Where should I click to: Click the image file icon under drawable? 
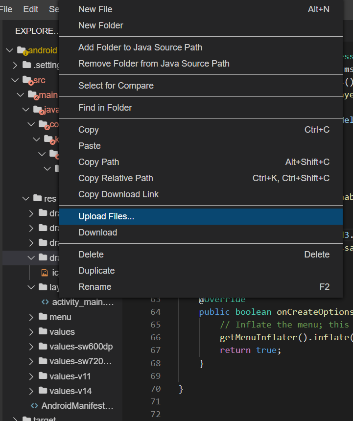tap(45, 273)
